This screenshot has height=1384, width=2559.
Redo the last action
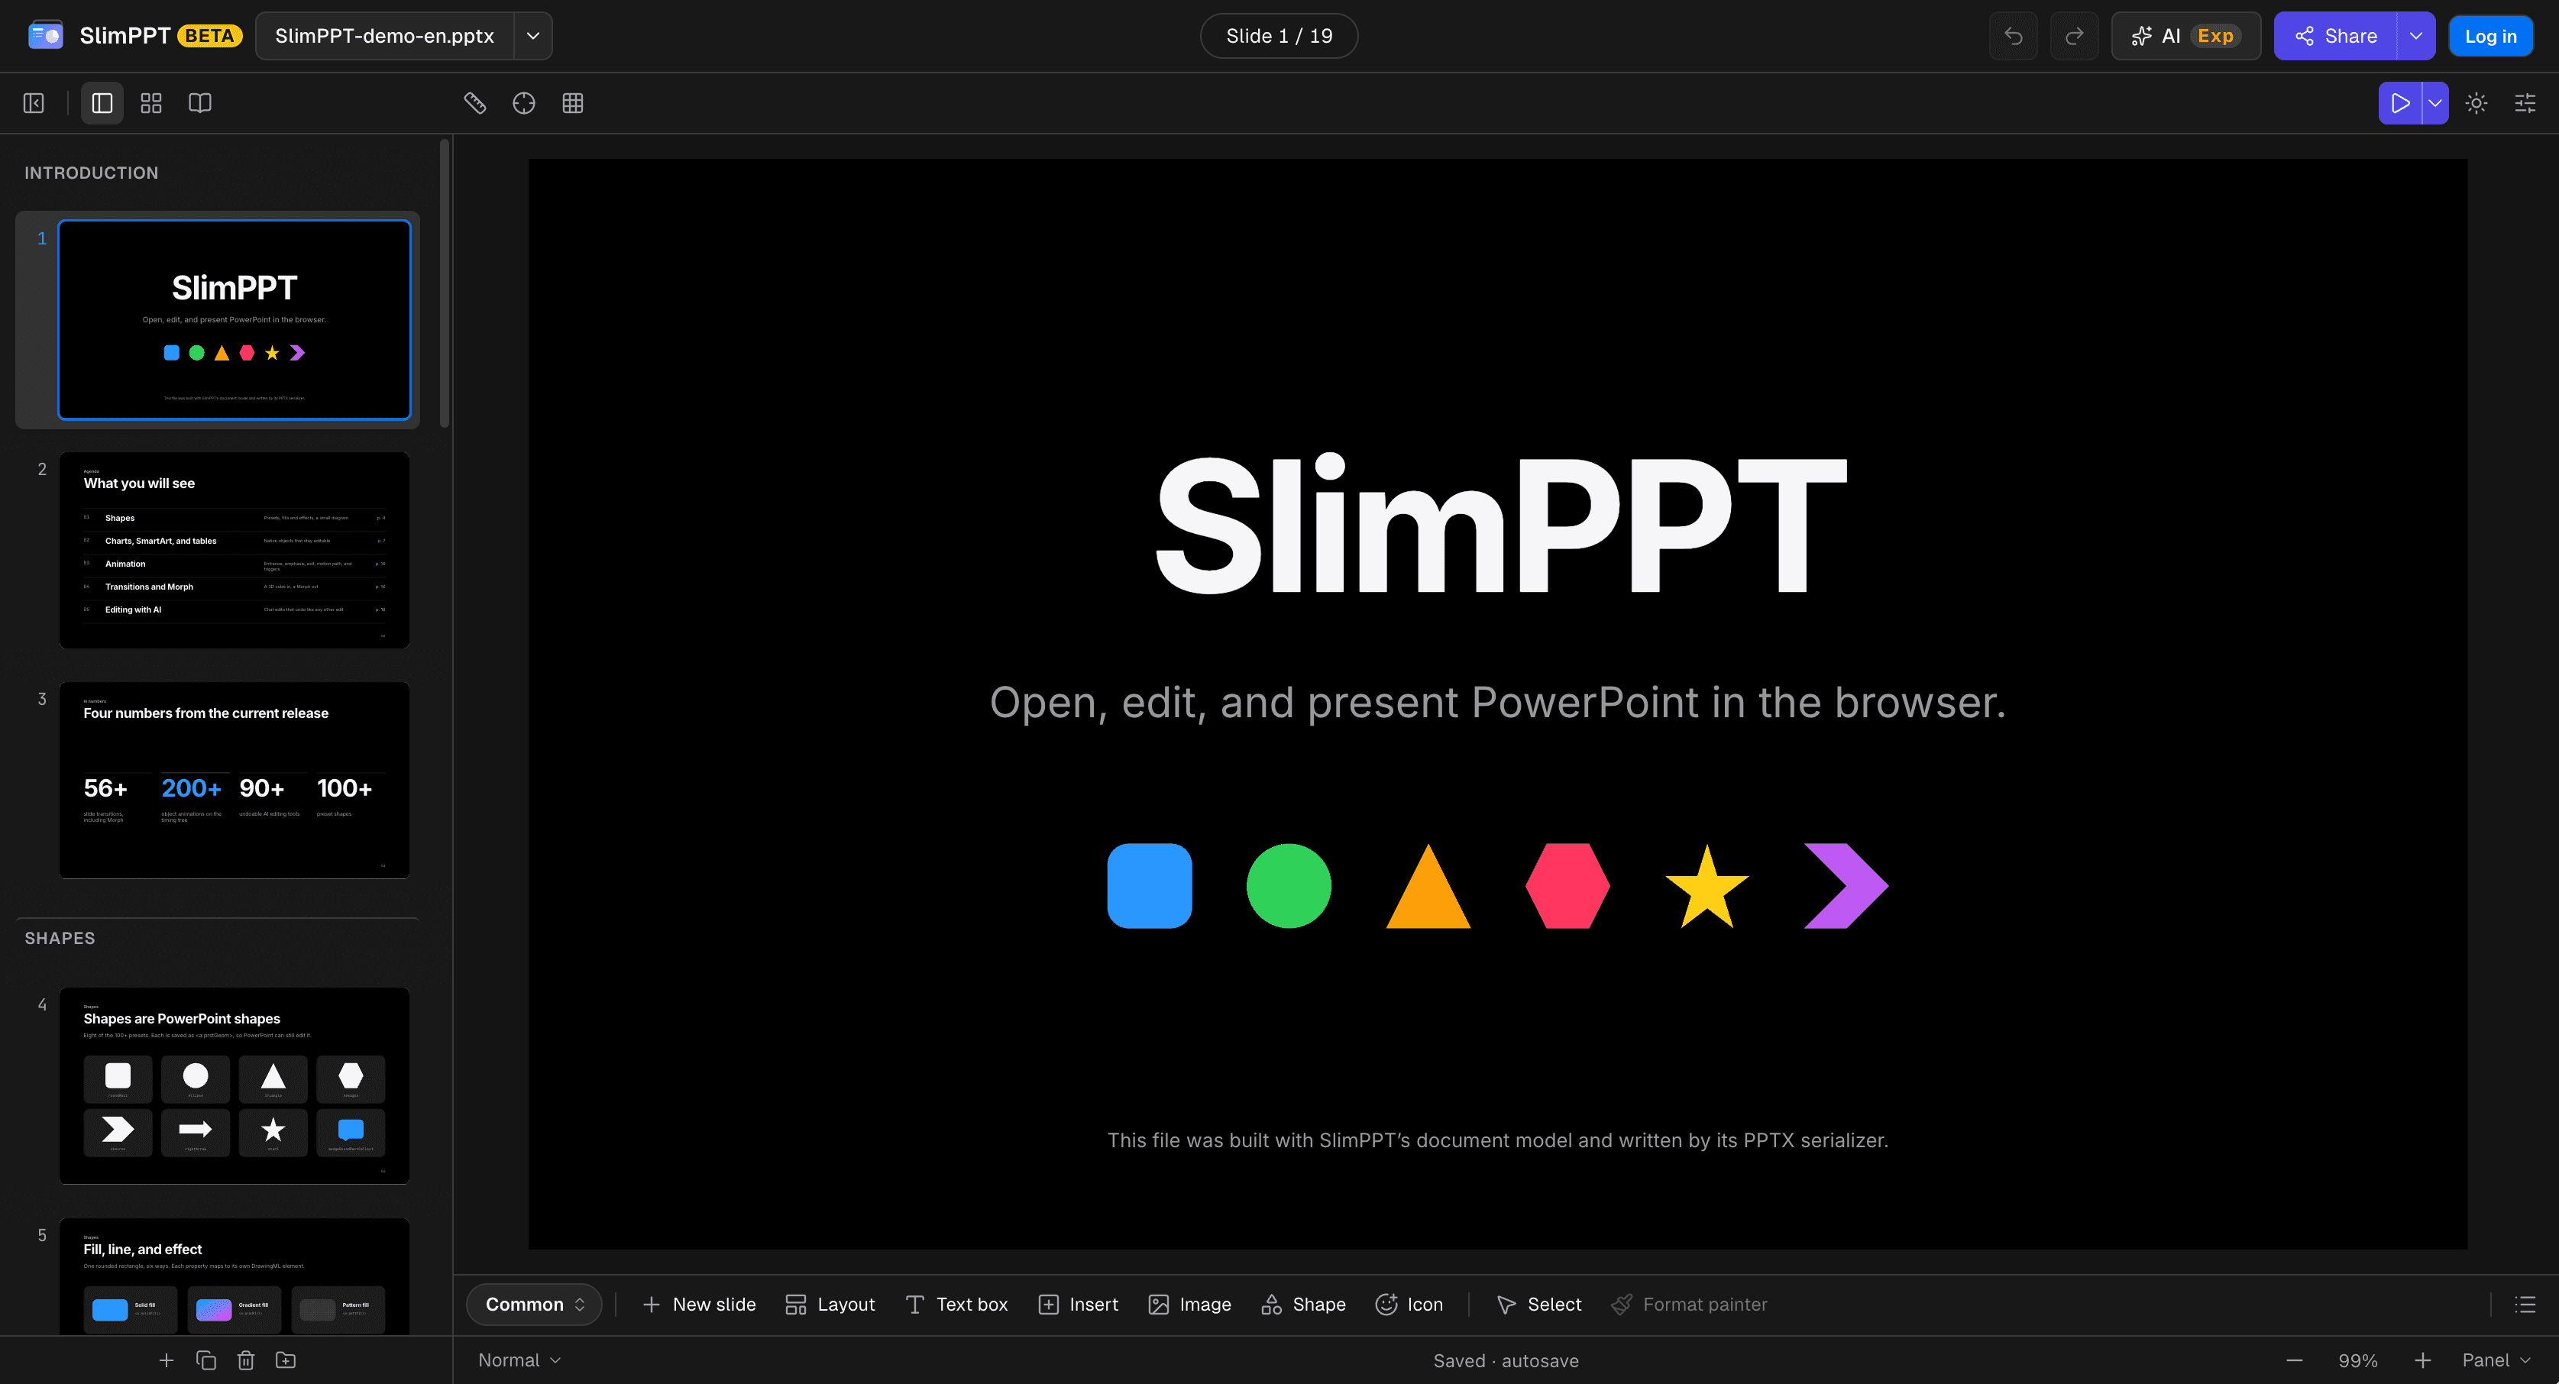point(2074,36)
